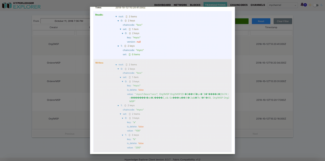The image size is (325, 161).
Task: Click the Creator column filter field
Action: pos(53,33)
